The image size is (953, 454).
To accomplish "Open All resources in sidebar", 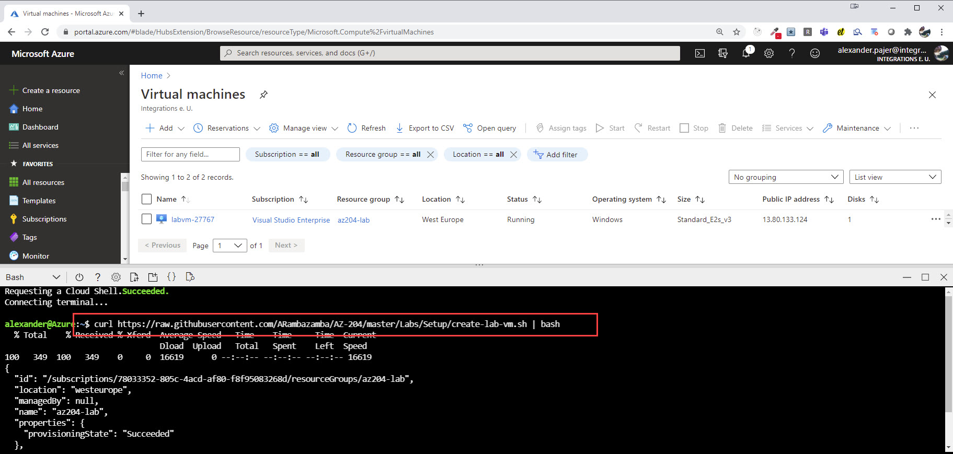I will (43, 182).
